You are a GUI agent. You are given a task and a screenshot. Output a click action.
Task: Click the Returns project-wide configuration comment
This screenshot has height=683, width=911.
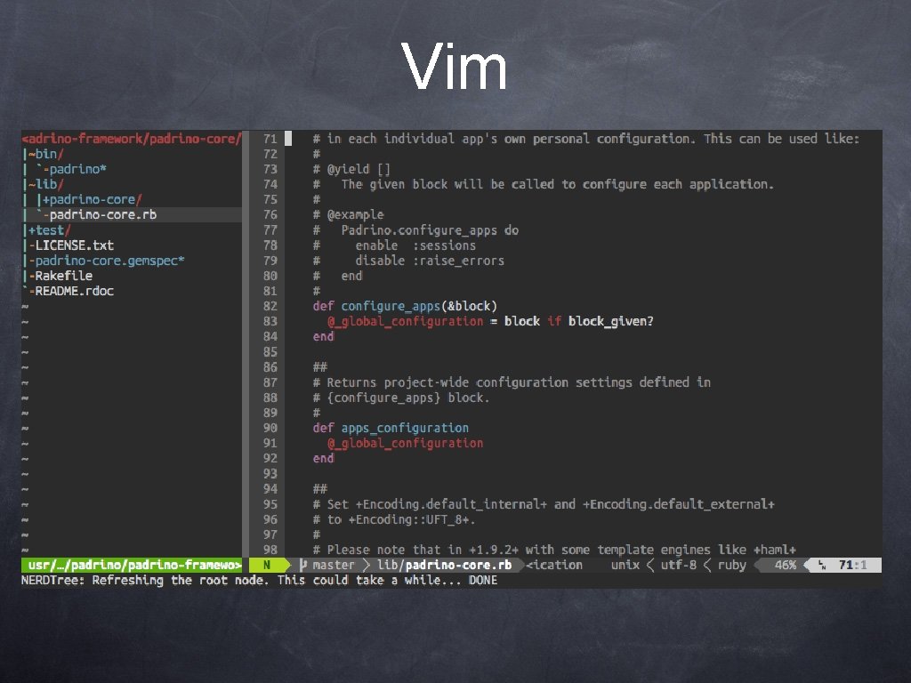(x=512, y=382)
